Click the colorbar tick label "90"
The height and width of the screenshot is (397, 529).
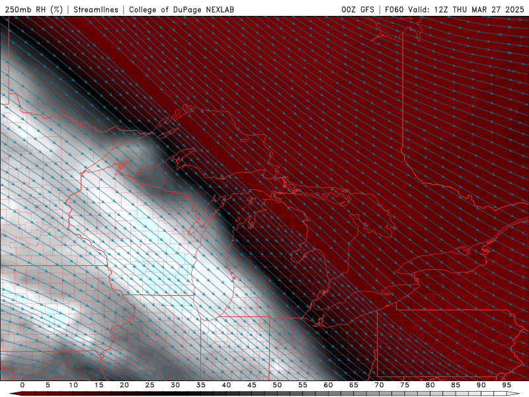pos(481,385)
